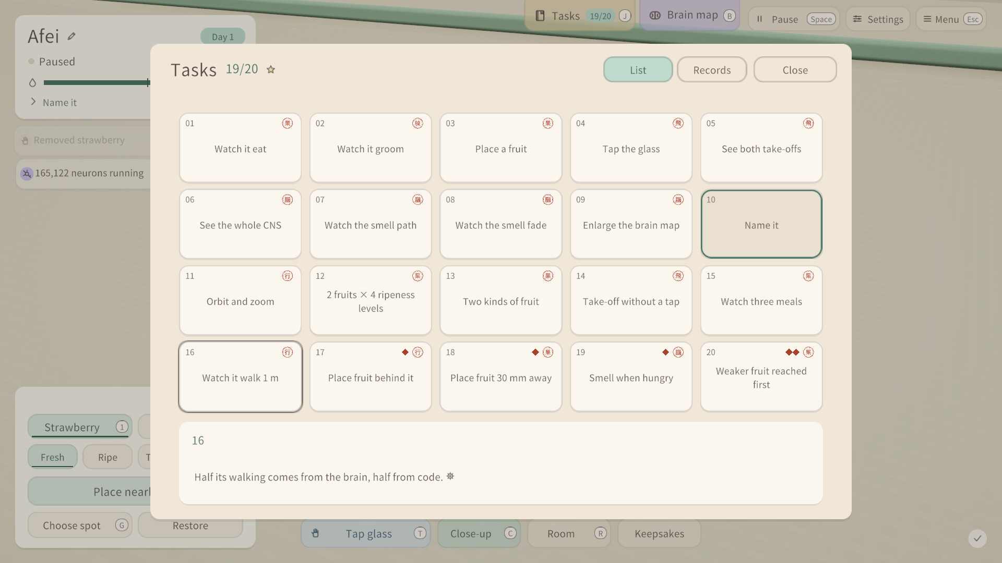
Task: Toggle the Close-up camera view
Action: click(x=479, y=533)
